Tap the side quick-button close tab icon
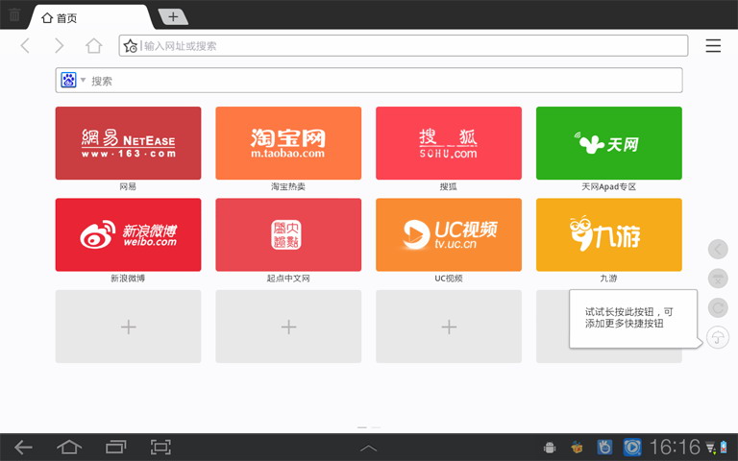The width and height of the screenshot is (738, 461). click(718, 279)
